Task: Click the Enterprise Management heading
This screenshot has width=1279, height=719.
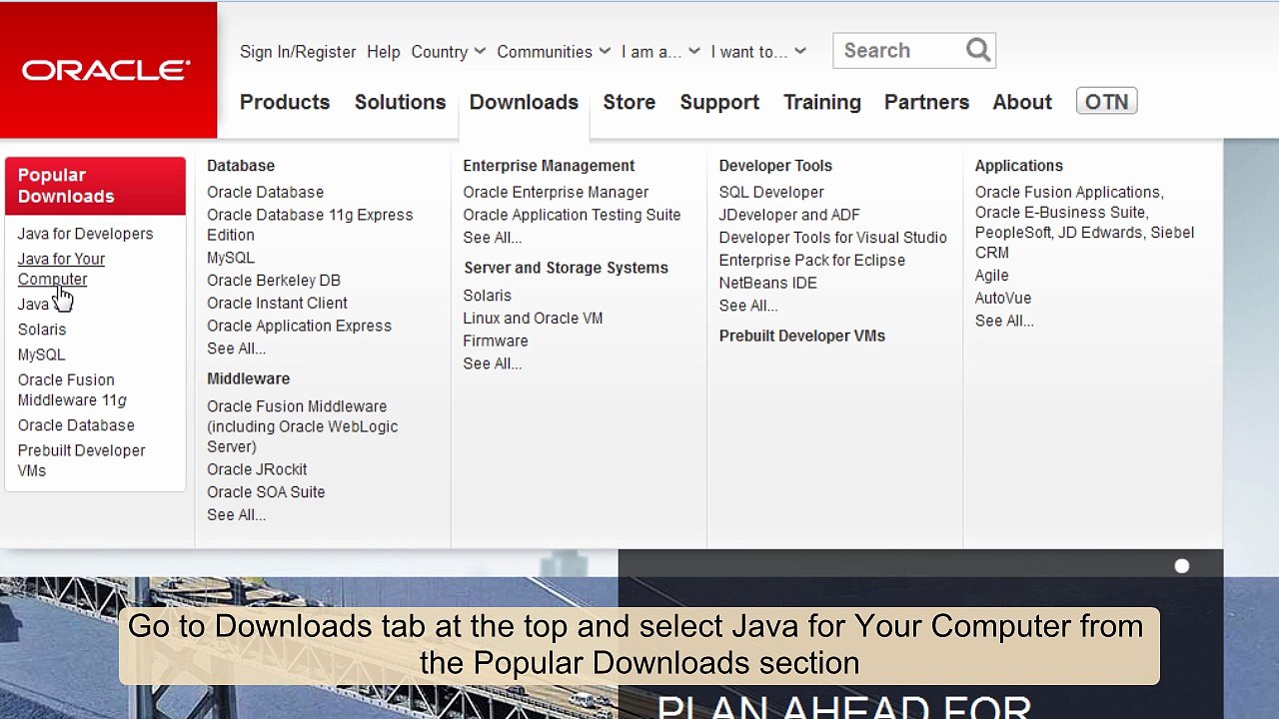Action: point(549,166)
